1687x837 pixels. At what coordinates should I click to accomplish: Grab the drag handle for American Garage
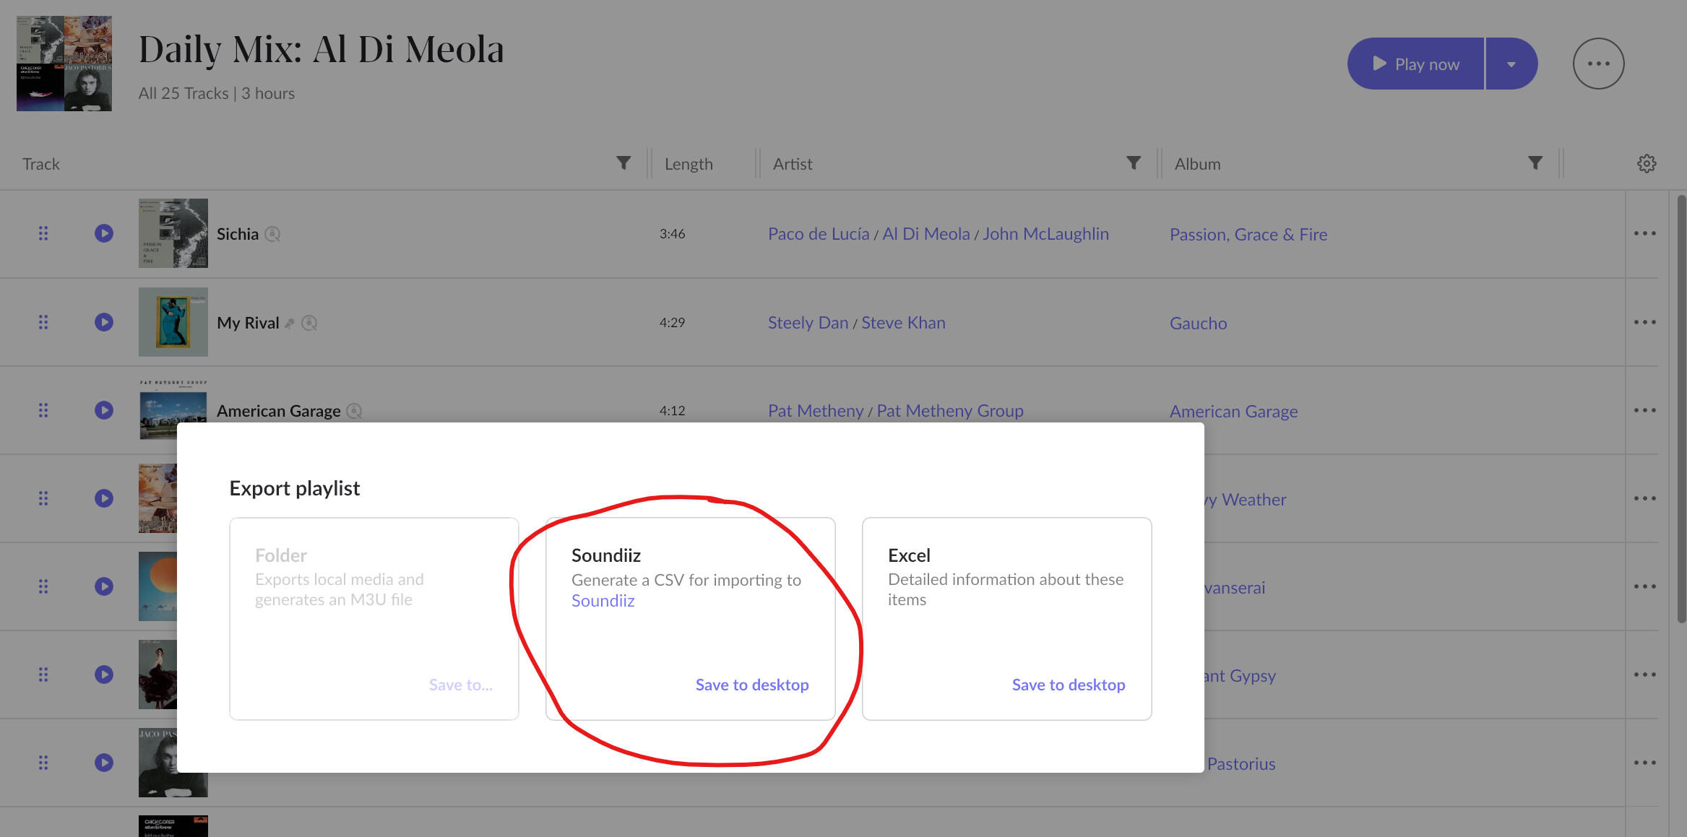[x=43, y=410]
